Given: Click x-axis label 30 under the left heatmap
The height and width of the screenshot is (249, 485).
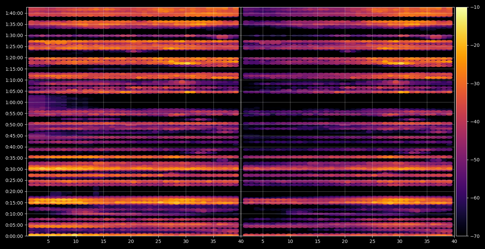Looking at the screenshot, I should click(186, 241).
